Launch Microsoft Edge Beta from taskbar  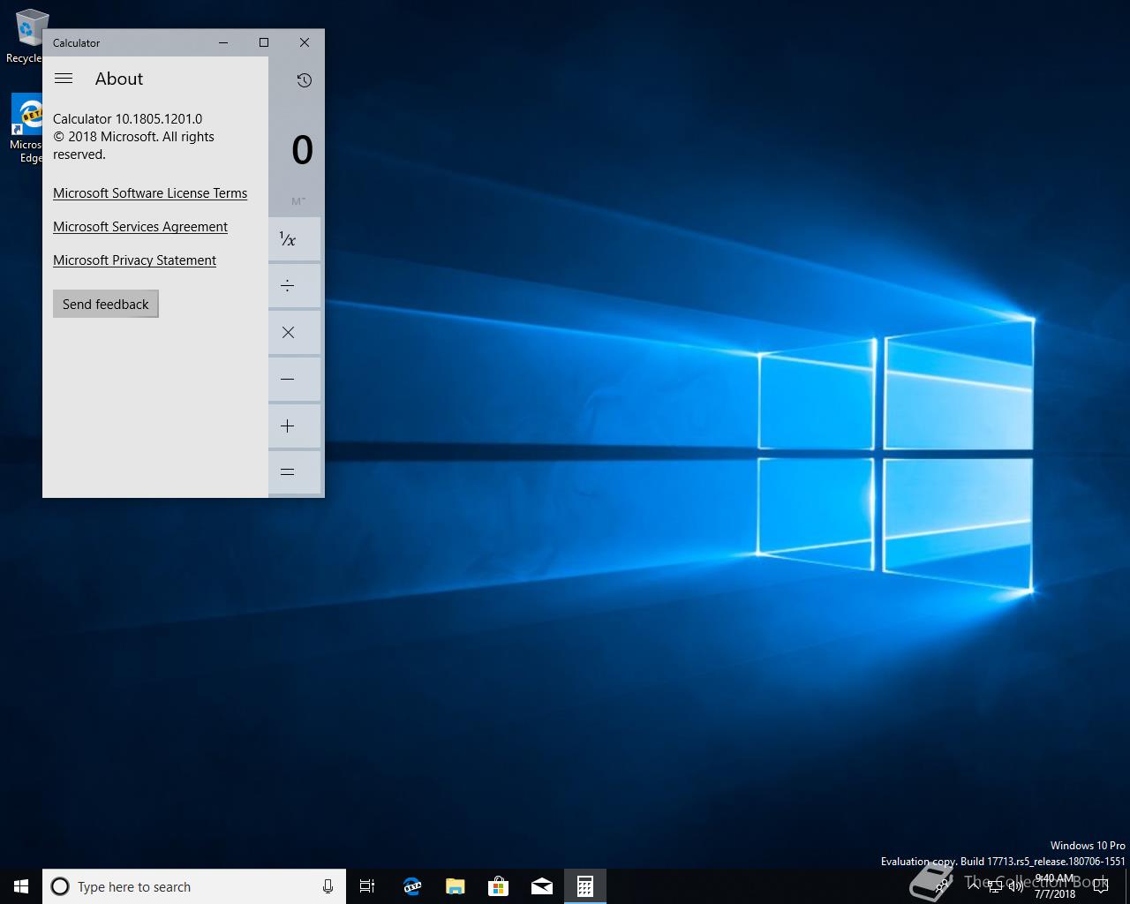pos(411,886)
